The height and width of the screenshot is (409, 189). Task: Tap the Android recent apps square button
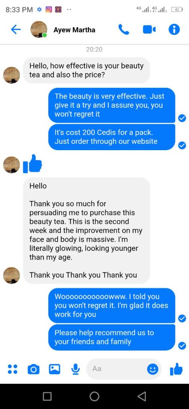tap(47, 397)
